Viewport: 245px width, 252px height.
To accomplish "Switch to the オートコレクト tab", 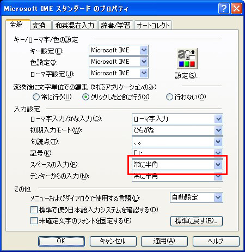I will (153, 25).
